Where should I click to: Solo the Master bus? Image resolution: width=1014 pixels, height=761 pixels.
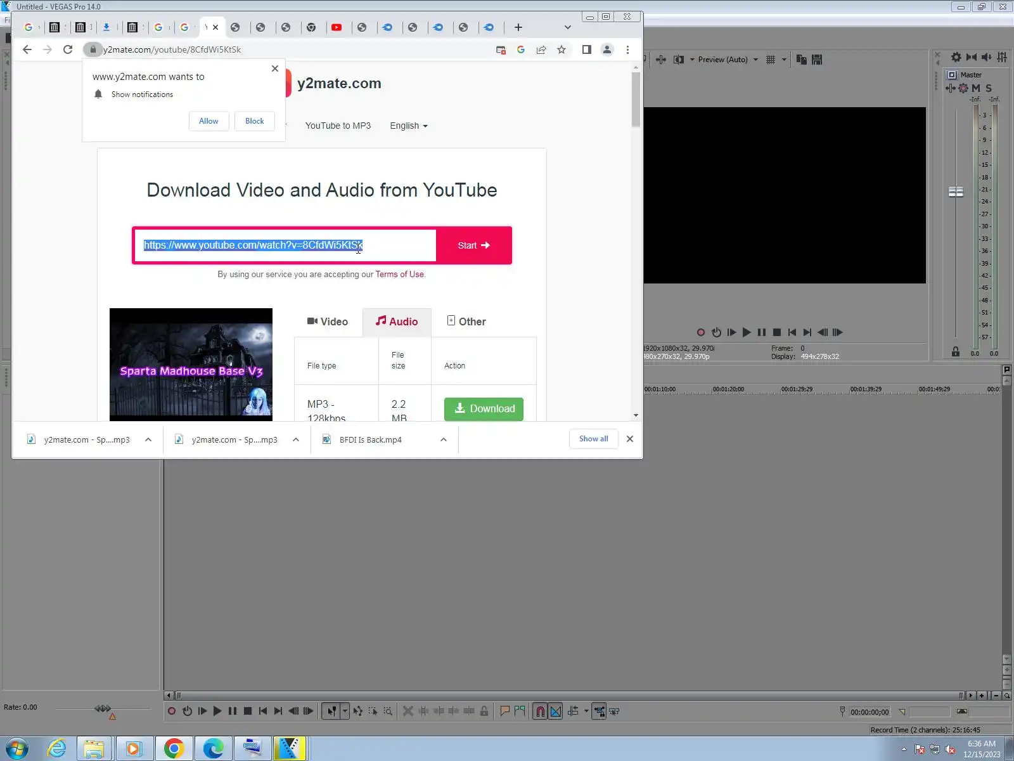989,88
